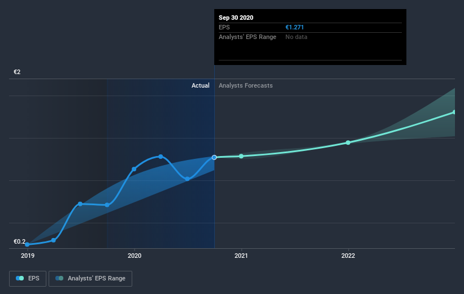
Task: Select the 2022 forecast EPS data point
Action: coord(348,142)
